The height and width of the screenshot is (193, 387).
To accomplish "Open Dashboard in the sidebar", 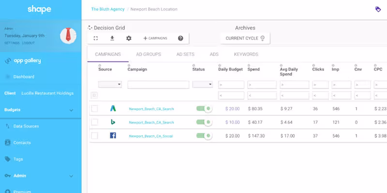I will point(24,77).
